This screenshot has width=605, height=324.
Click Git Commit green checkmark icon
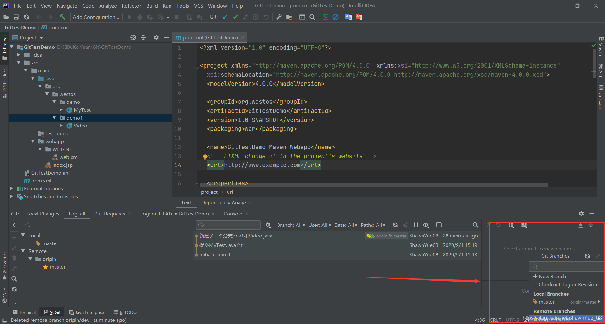coord(235,17)
